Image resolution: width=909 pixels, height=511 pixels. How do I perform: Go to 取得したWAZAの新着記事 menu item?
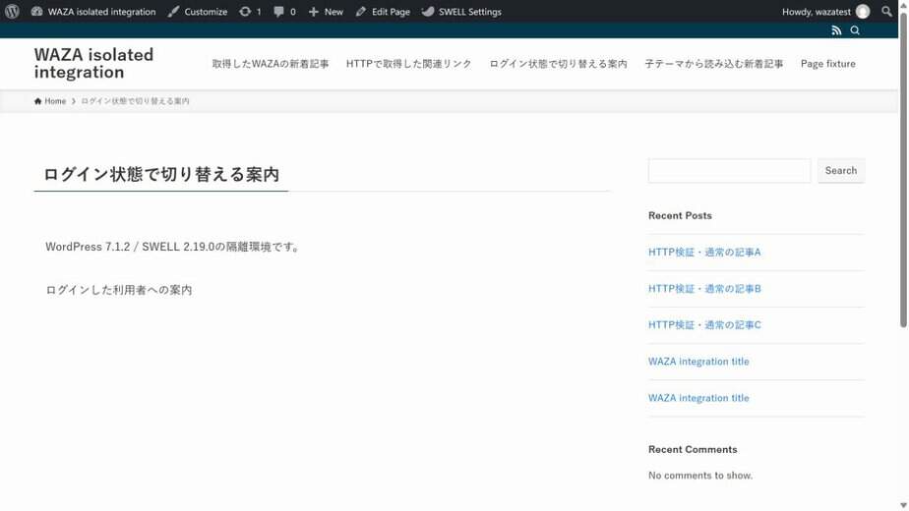(271, 64)
